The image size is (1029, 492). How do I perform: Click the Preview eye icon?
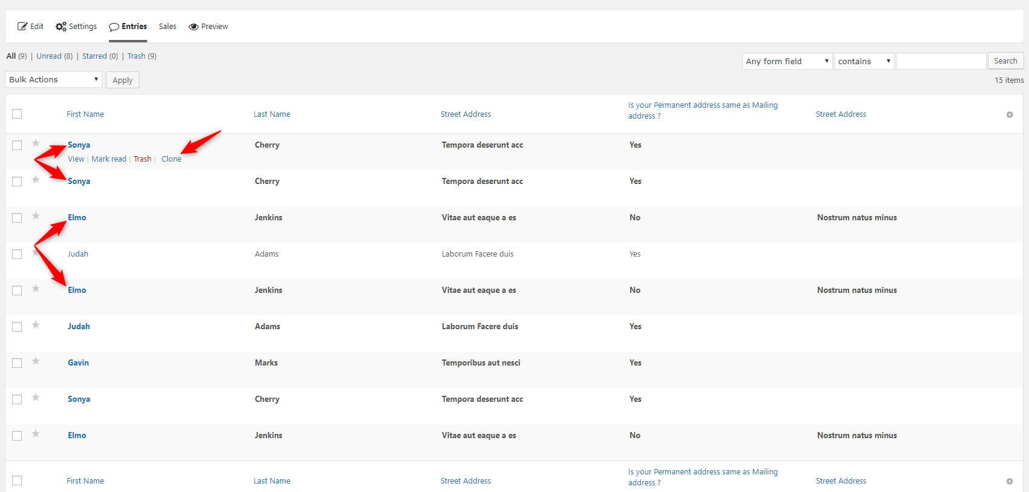coord(194,27)
